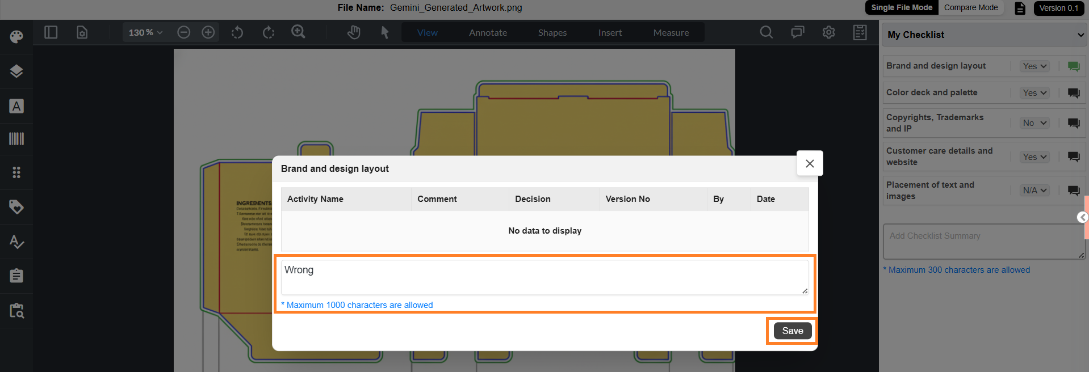Switch to Single File Mode

(x=902, y=7)
